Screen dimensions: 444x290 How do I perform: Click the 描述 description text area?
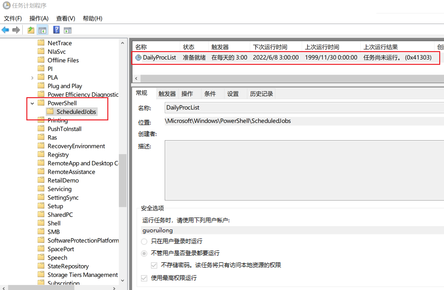coord(304,170)
